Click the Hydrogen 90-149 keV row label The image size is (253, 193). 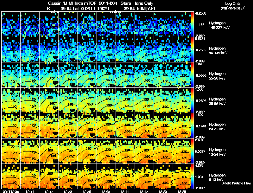(218, 51)
